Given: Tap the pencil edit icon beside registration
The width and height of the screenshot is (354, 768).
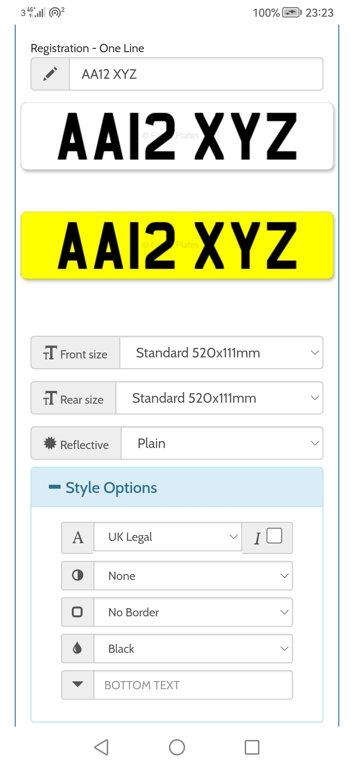Looking at the screenshot, I should (50, 74).
